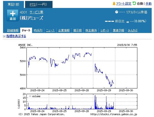
Task: Click 2015-09-24 label under price chart
Action: coord(37,90)
